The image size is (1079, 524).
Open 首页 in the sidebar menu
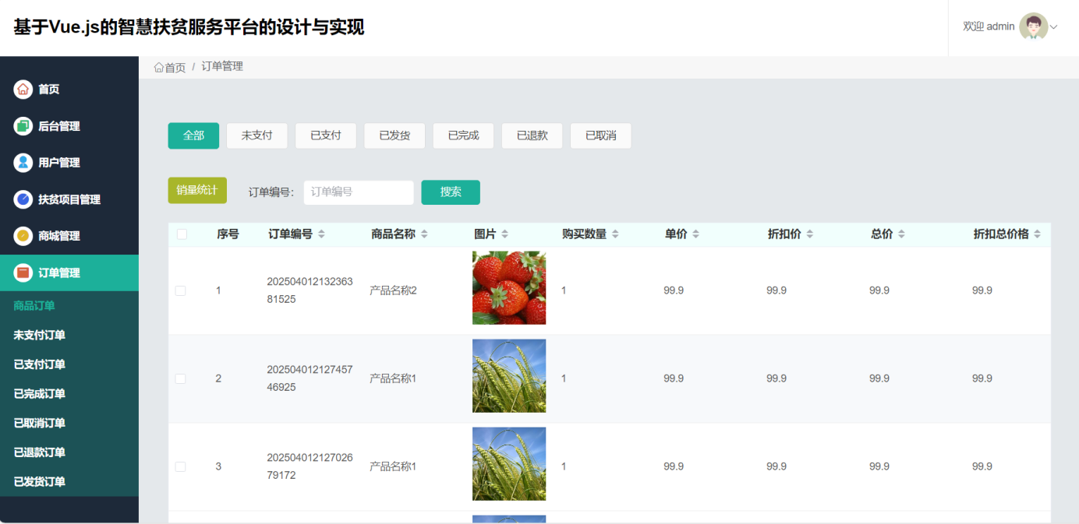coord(69,89)
